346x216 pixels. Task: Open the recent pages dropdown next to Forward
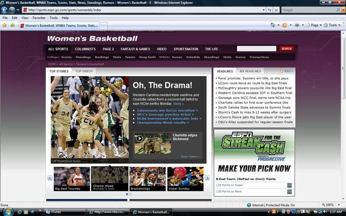click(18, 10)
